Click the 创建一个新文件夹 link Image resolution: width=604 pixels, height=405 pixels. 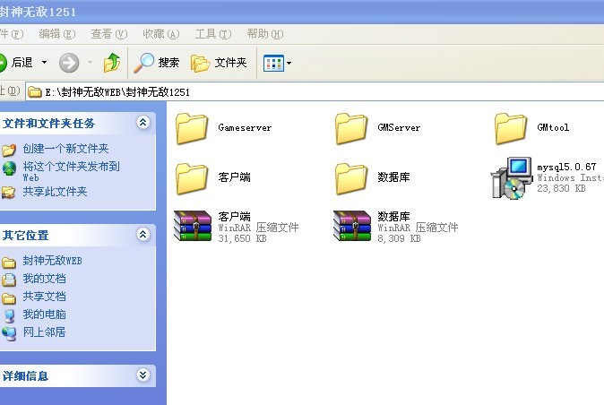(x=65, y=149)
